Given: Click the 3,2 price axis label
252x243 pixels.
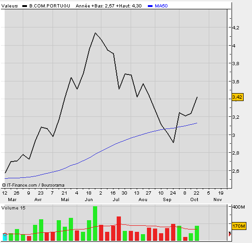Looking at the screenshot, I should [236, 117].
